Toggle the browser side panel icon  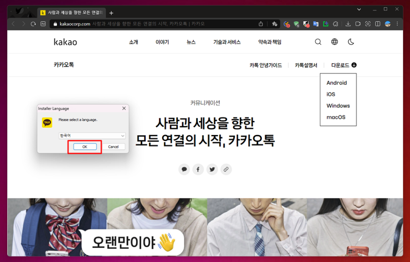click(x=378, y=24)
